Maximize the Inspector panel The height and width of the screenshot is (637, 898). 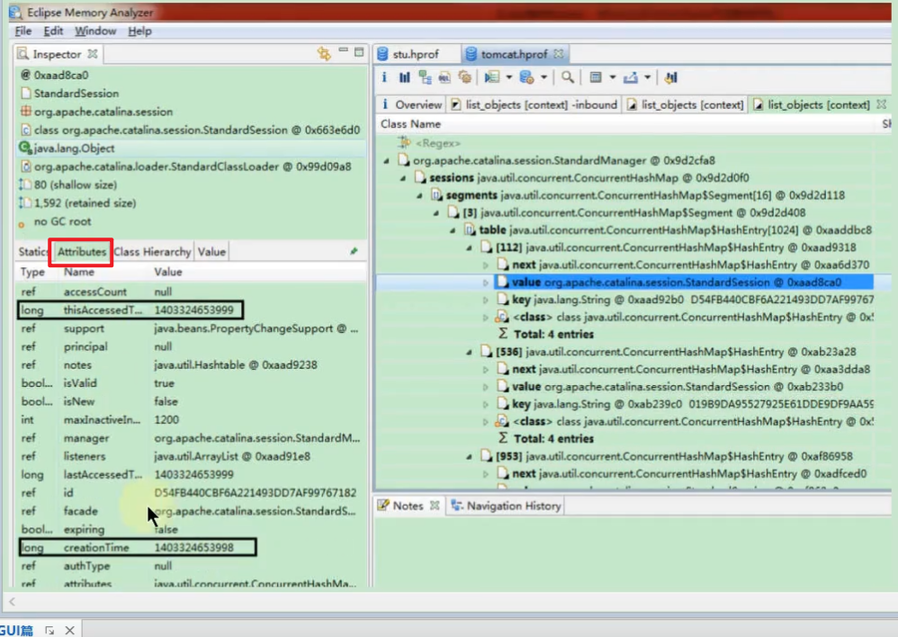pos(359,52)
